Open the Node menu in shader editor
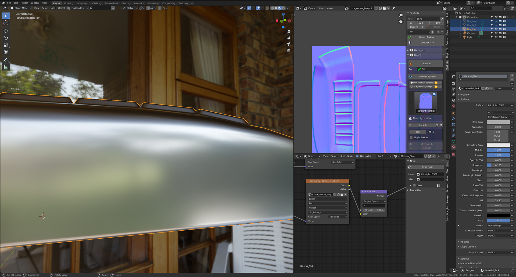Viewport: 516px width, 277px height. tap(350, 156)
